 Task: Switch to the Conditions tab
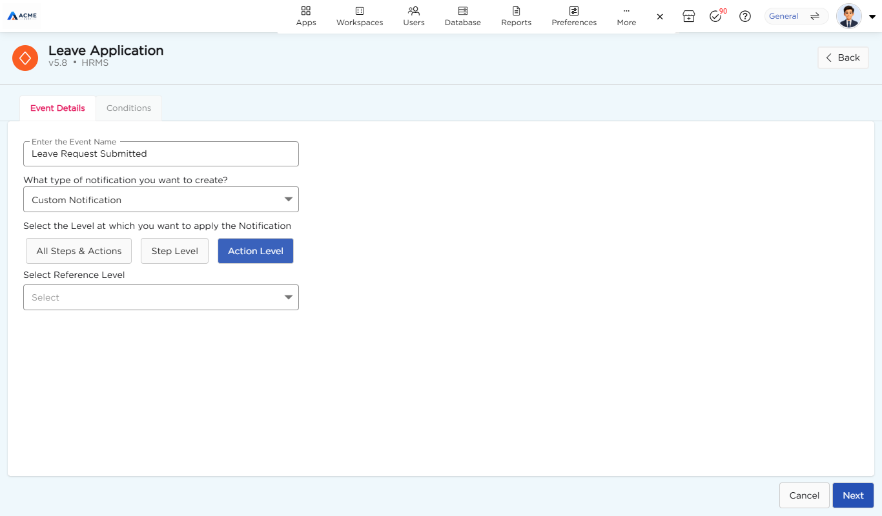pyautogui.click(x=128, y=108)
